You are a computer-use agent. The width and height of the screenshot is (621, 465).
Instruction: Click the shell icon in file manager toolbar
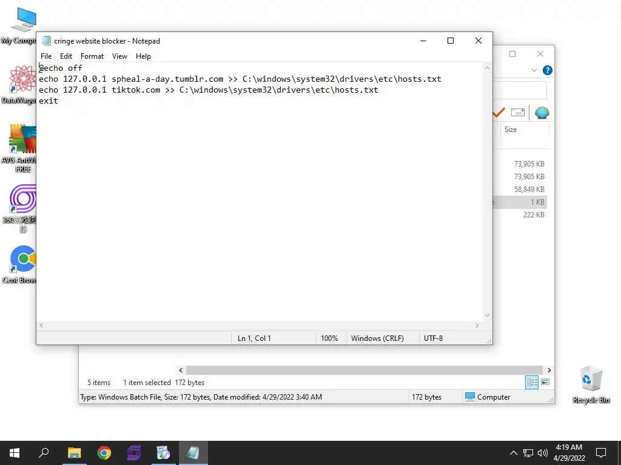[542, 113]
